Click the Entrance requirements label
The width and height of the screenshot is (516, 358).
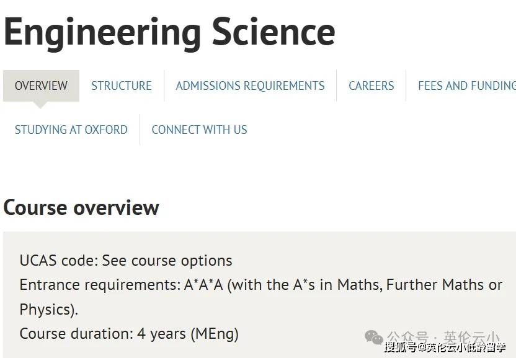coord(100,285)
